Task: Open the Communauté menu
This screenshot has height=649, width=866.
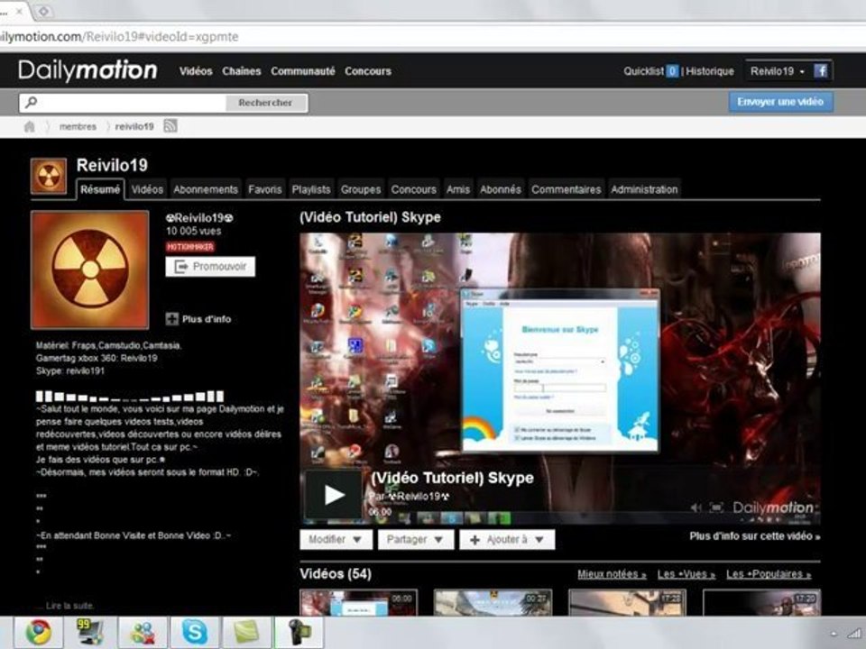Action: point(303,71)
